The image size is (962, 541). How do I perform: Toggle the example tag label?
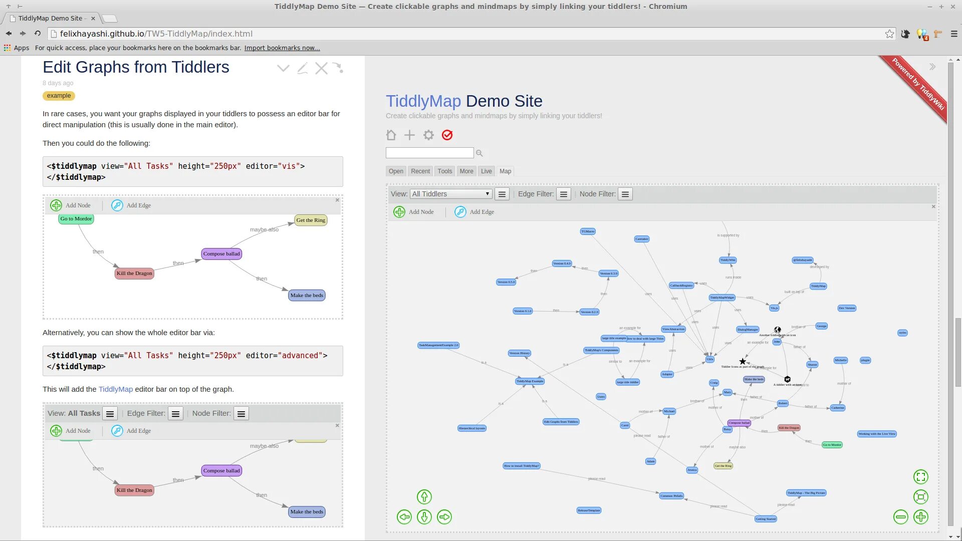[x=58, y=95]
